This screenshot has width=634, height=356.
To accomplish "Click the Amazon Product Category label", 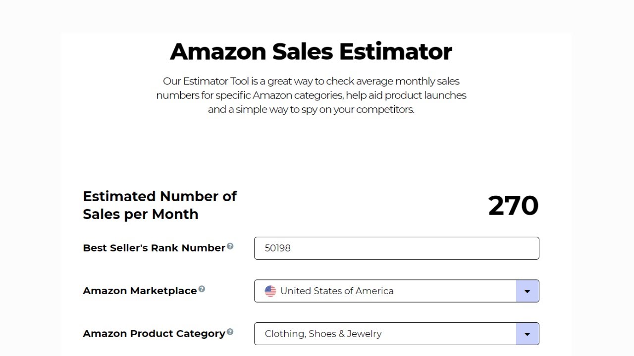I will (154, 334).
